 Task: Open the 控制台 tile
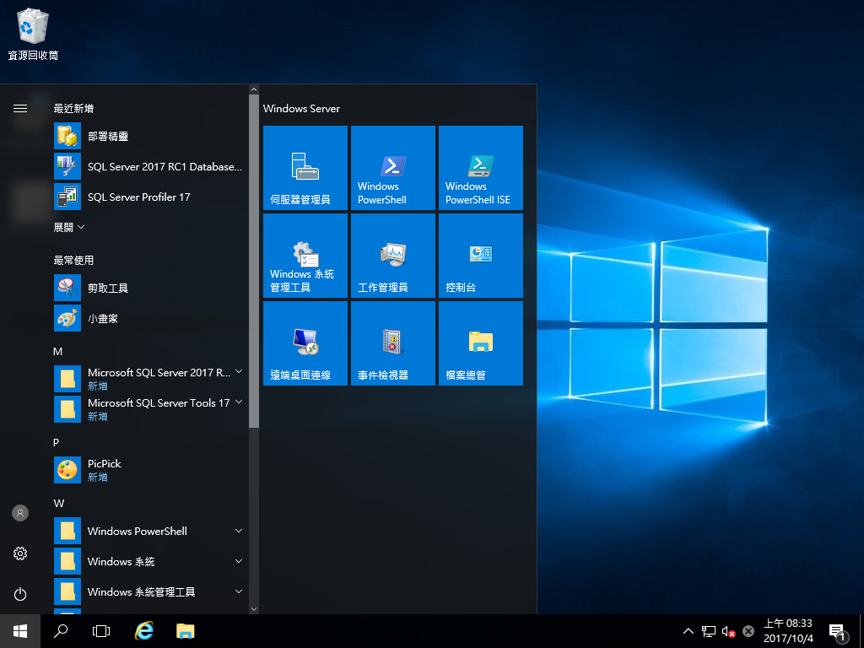[480, 256]
